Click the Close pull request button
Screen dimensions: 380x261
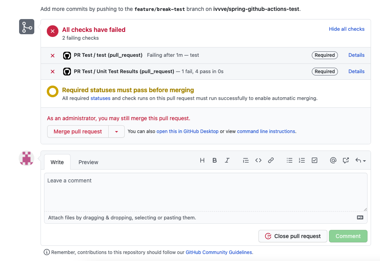(x=293, y=236)
